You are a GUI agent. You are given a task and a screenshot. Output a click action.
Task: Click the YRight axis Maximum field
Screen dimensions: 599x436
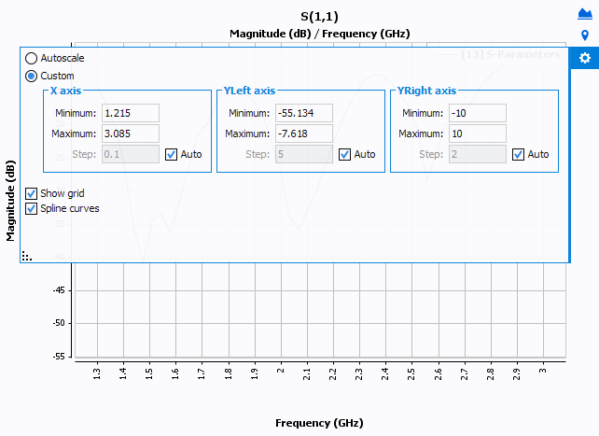478,134
